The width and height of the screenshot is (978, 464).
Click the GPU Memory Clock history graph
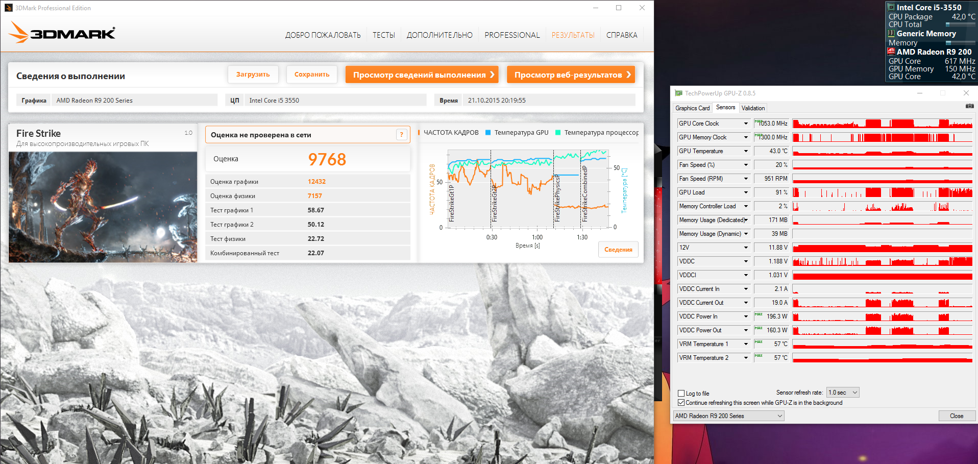point(883,137)
